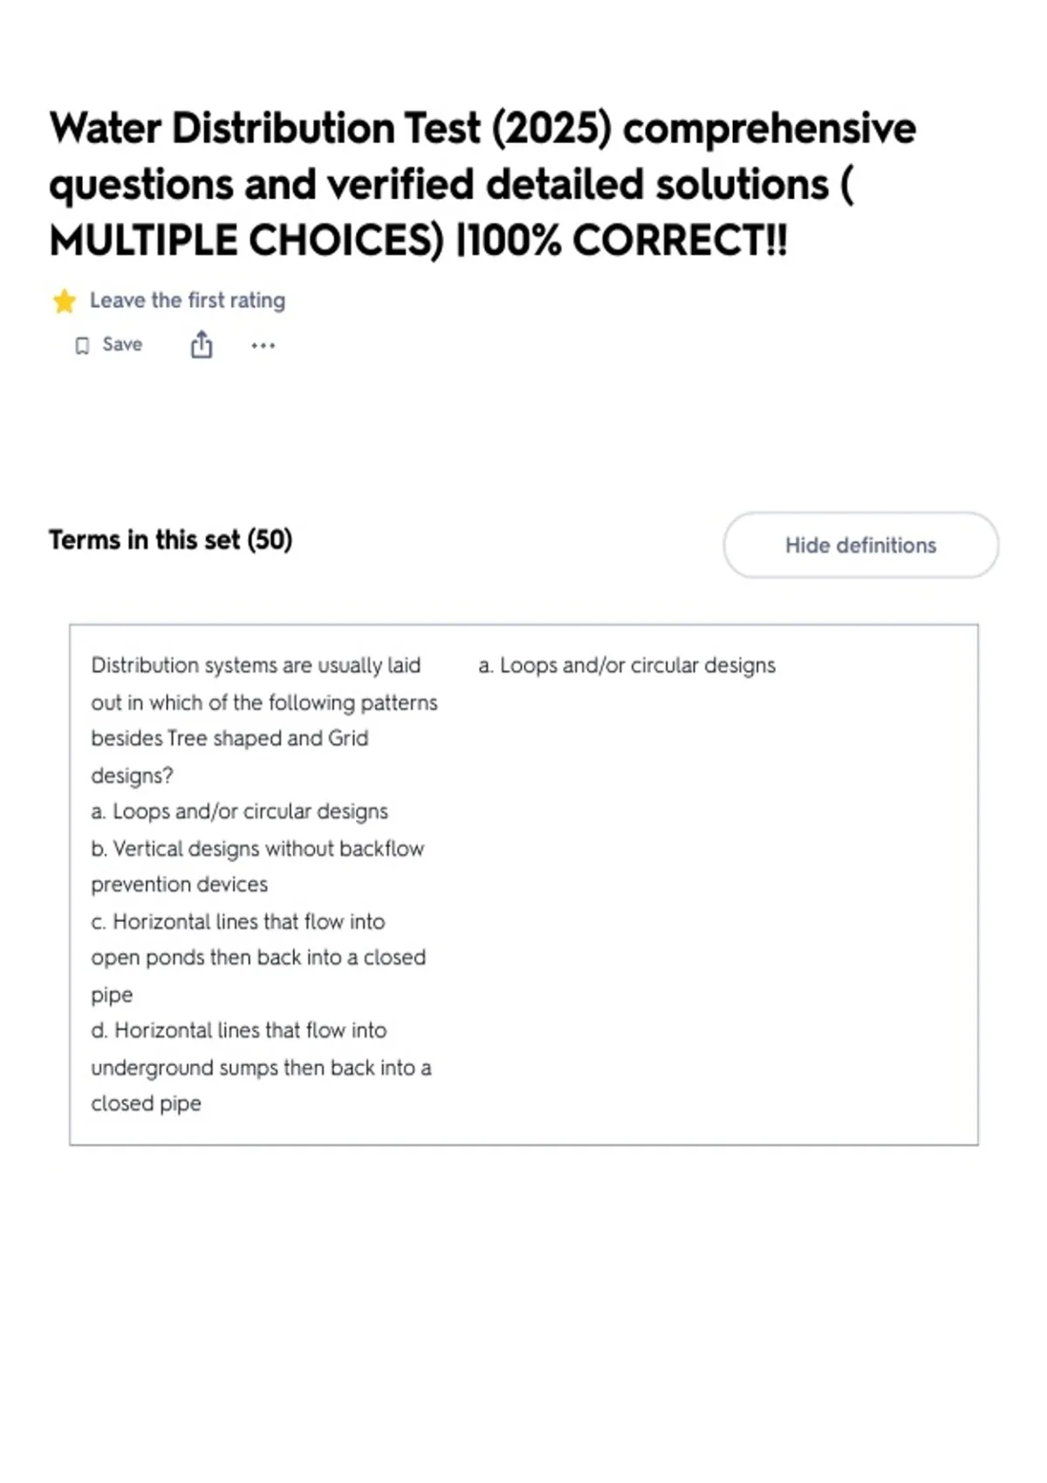Click the phrase 100% CORRECT in the title
1047x1483 pixels.
pyautogui.click(x=626, y=241)
